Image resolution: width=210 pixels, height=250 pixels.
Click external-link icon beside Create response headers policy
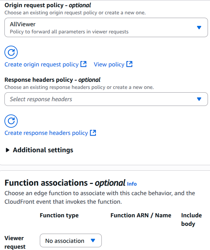point(93,133)
